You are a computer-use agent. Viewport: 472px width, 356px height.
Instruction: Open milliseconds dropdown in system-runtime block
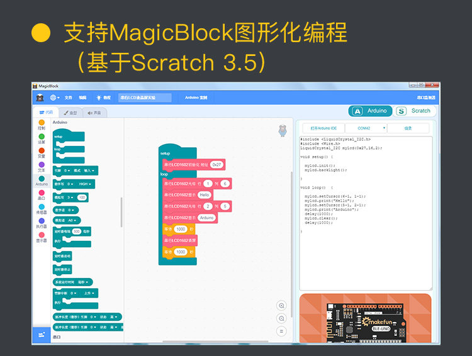point(83,282)
